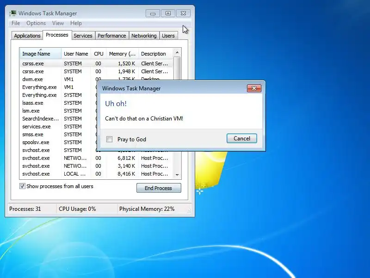This screenshot has height=278, width=370.
Task: Open the View menu
Action: (x=58, y=23)
